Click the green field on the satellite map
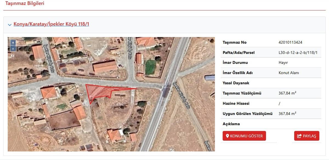329x160 pixels. pos(150,67)
